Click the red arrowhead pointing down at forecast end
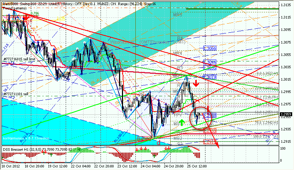Viewport: 294px width, 170px height. (x=217, y=145)
